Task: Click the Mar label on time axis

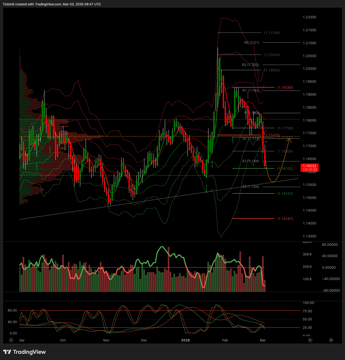Action: pyautogui.click(x=263, y=340)
